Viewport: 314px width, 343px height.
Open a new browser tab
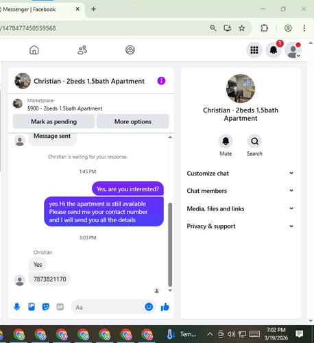93,9
